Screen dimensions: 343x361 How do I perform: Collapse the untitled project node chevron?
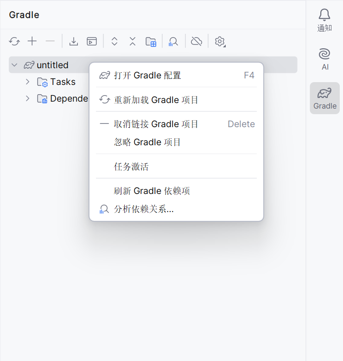14,65
